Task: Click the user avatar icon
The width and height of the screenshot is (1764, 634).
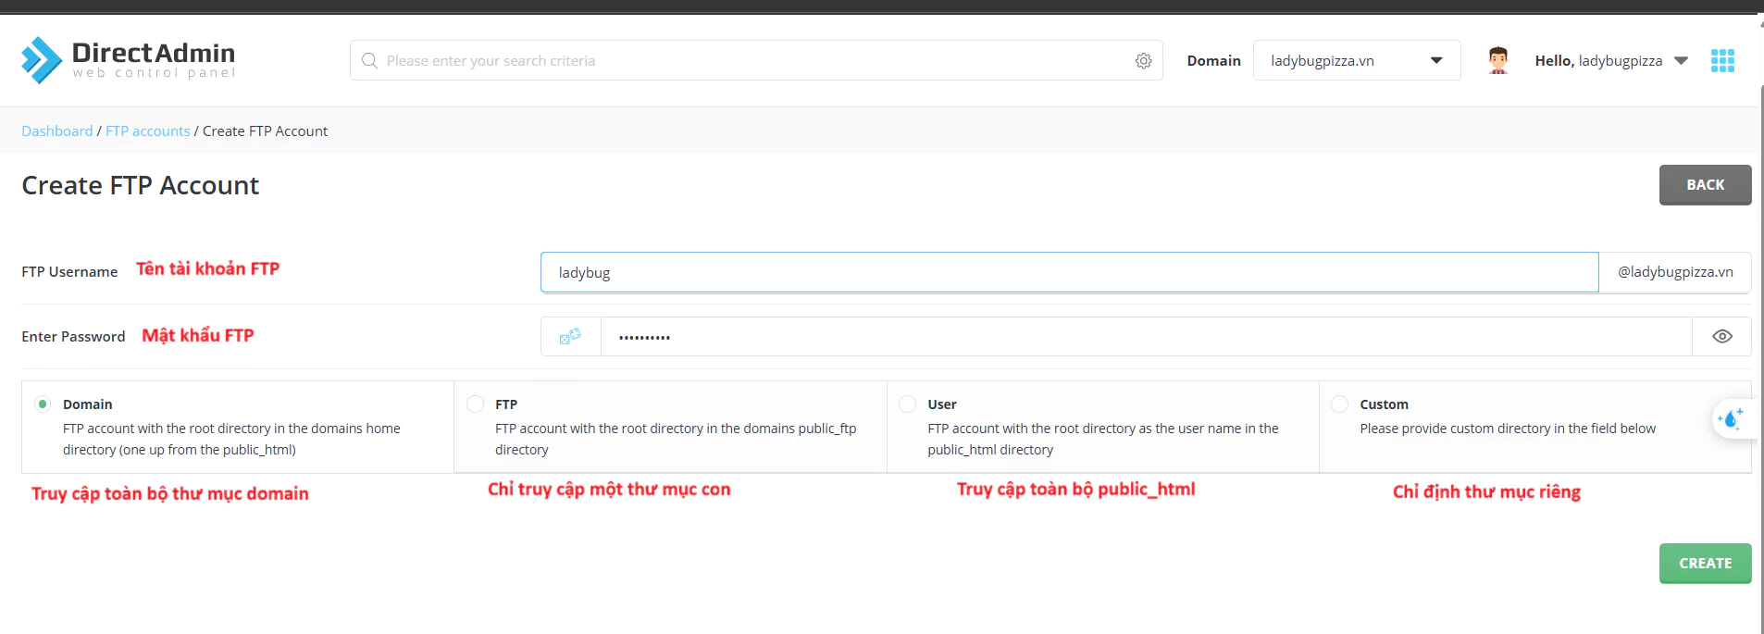Action: pyautogui.click(x=1498, y=60)
